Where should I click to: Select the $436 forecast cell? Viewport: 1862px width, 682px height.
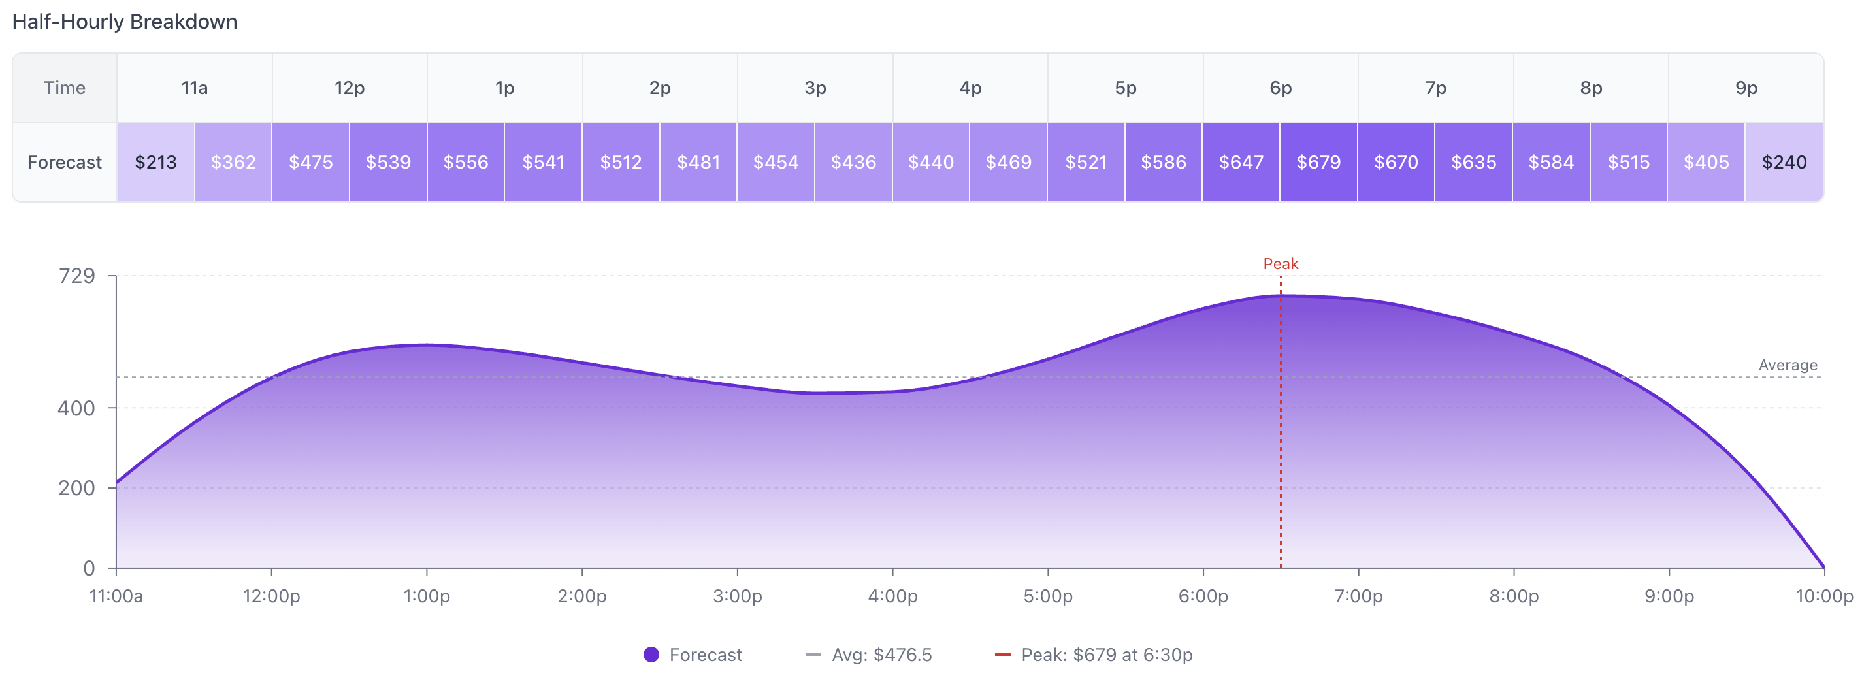853,162
